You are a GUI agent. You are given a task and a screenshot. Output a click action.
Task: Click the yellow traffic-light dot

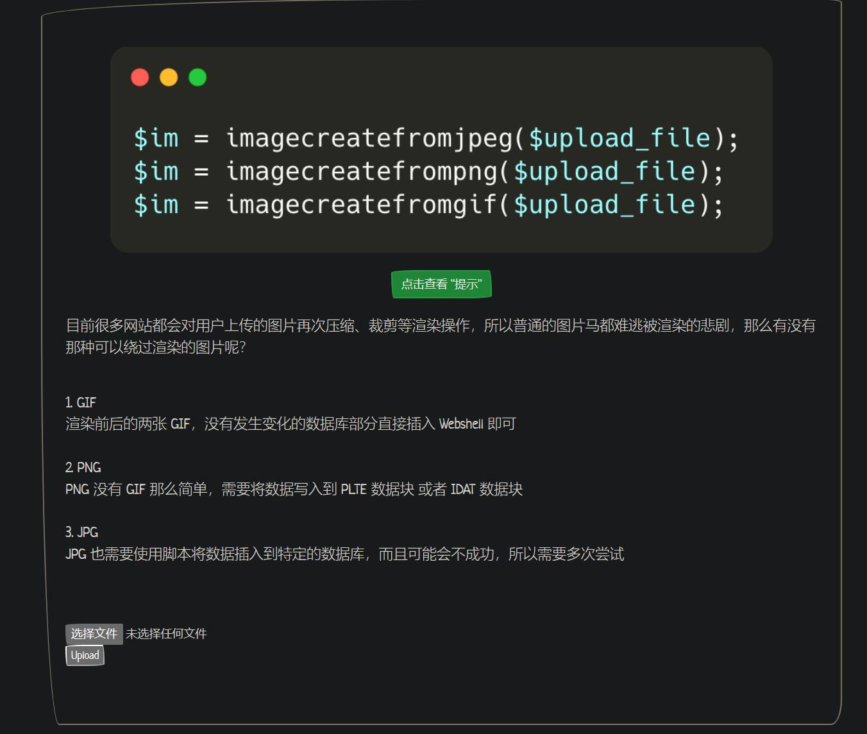[x=169, y=77]
